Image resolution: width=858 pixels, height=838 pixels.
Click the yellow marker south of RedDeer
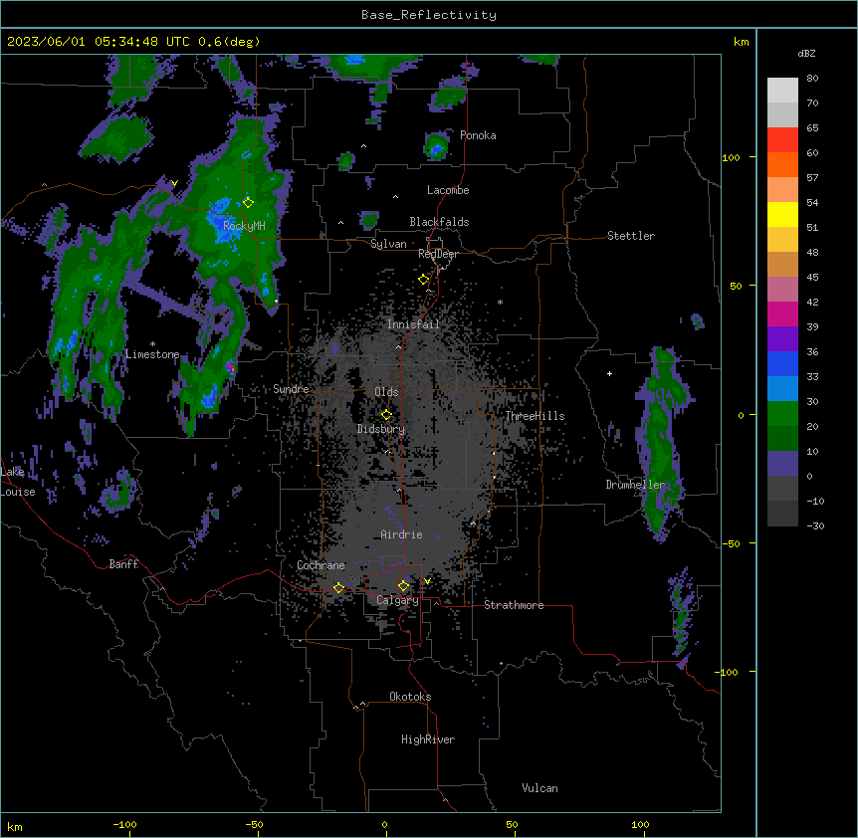tap(424, 280)
